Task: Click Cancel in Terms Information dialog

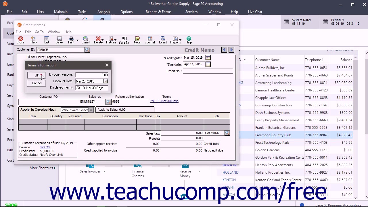Action: (x=37, y=83)
